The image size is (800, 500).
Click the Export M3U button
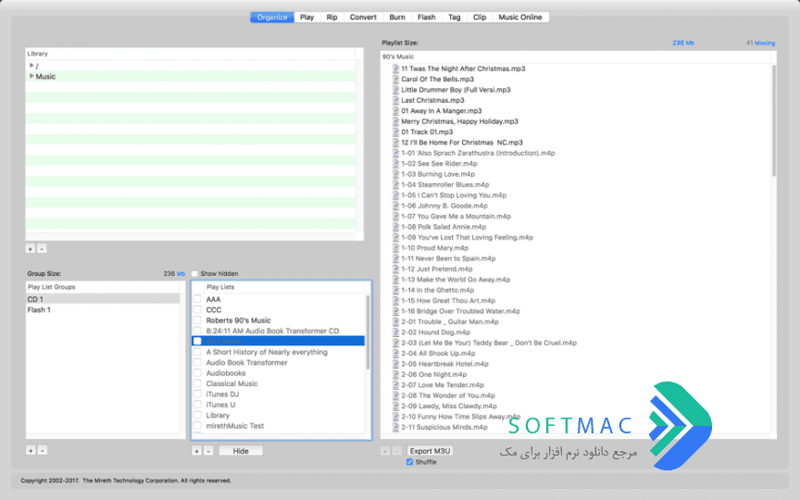point(431,451)
